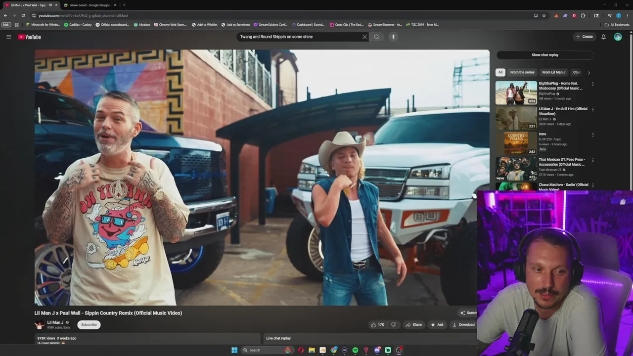Open the Cadillac + Caskey bookmark

[x=78, y=24]
